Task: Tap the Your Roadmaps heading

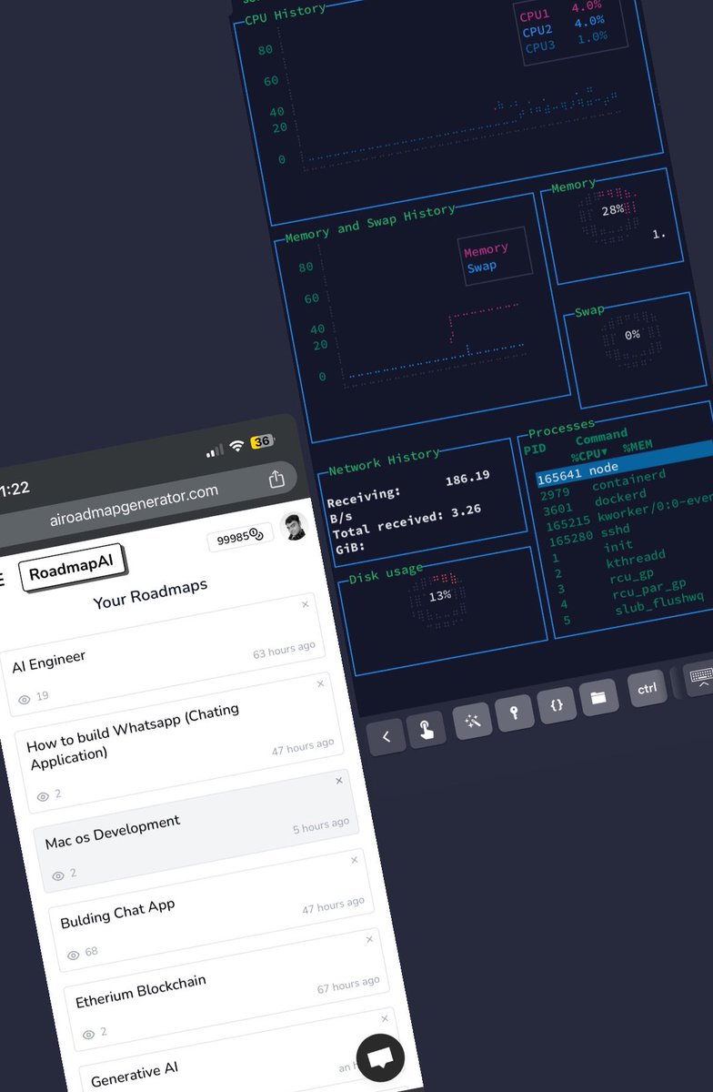Action: (150, 592)
